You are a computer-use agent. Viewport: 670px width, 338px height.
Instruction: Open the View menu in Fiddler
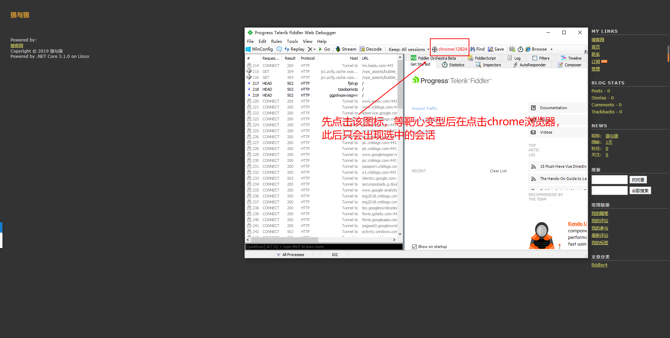[x=307, y=41]
